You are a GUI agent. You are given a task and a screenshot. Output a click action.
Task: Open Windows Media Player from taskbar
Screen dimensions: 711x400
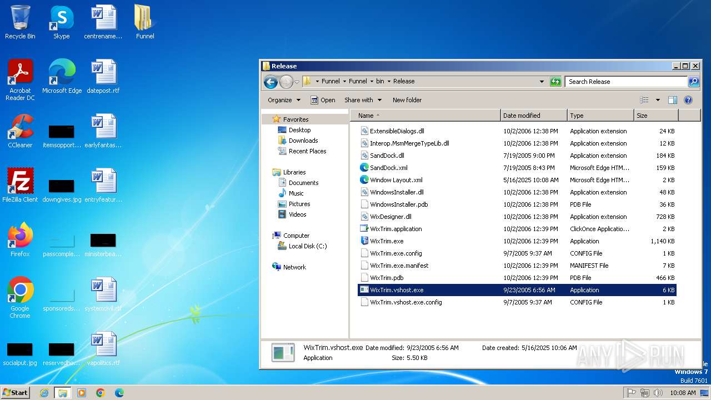point(82,393)
